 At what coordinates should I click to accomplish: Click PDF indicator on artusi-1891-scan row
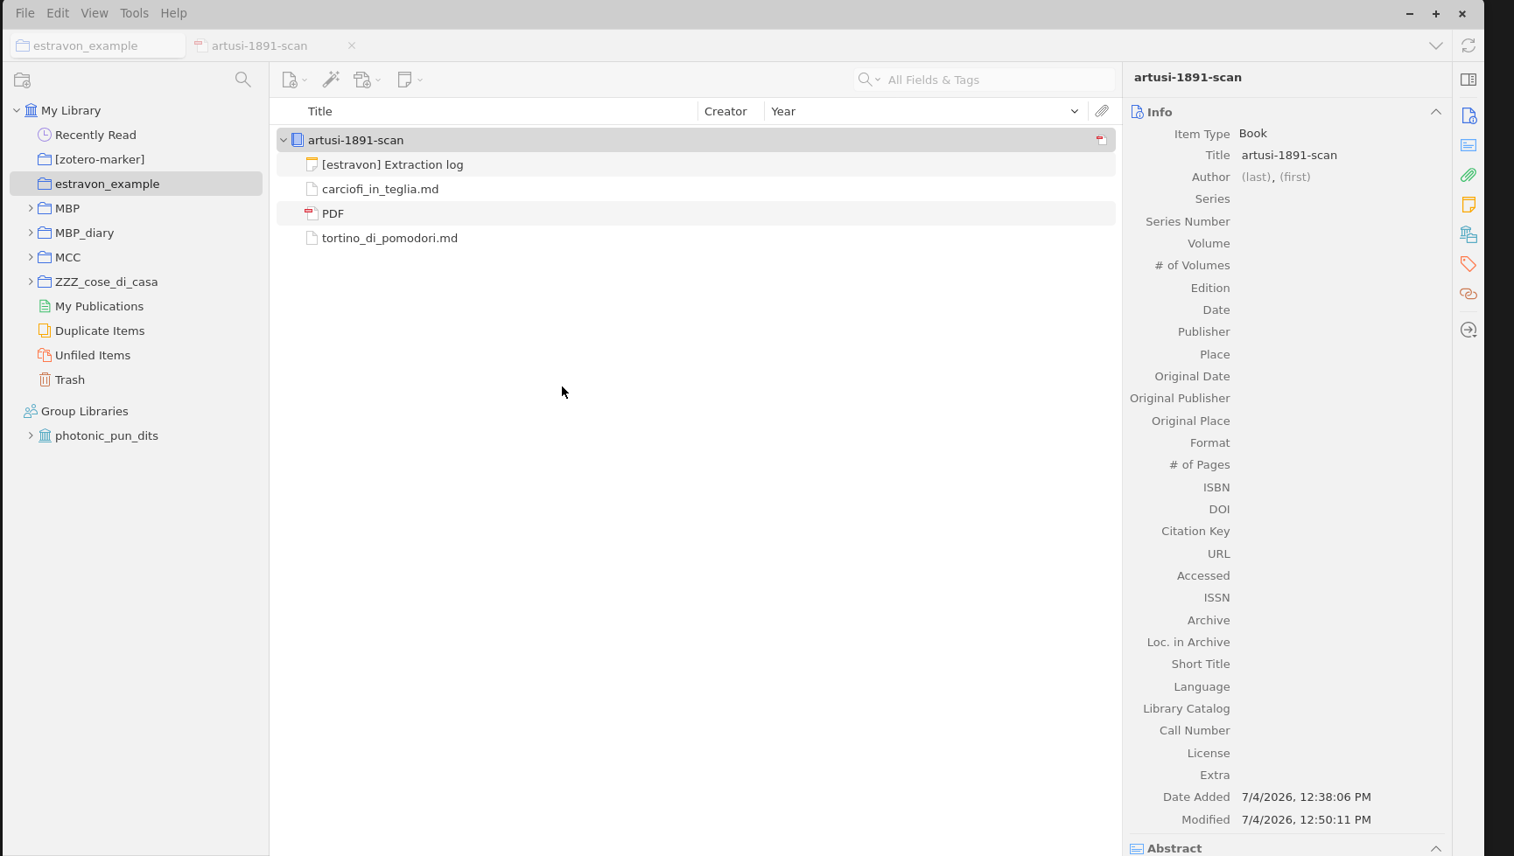1102,140
